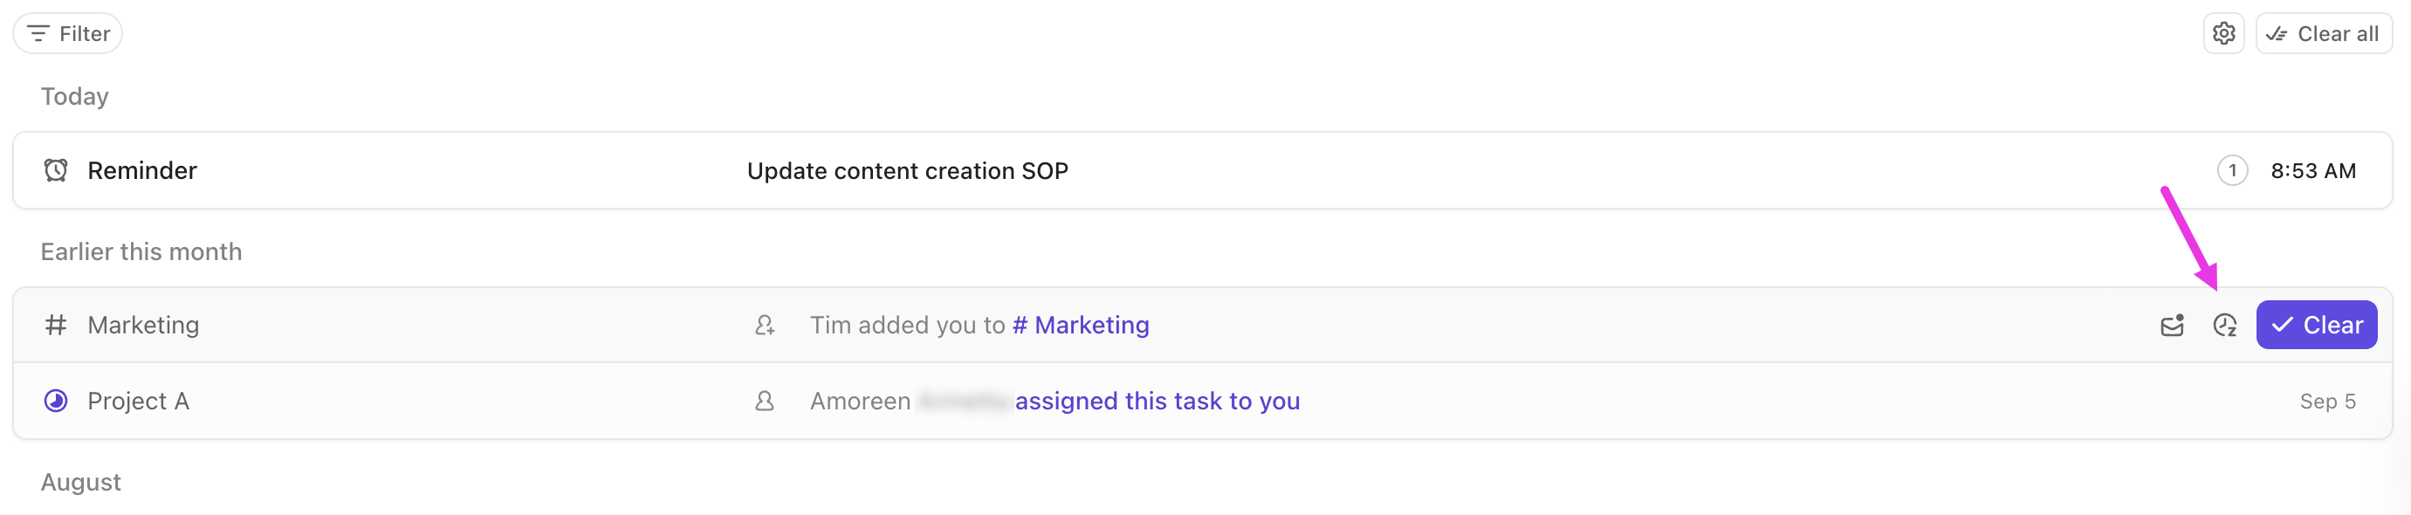The height and width of the screenshot is (515, 2411).
Task: Click the Sep 5 date on Project A
Action: point(2327,401)
